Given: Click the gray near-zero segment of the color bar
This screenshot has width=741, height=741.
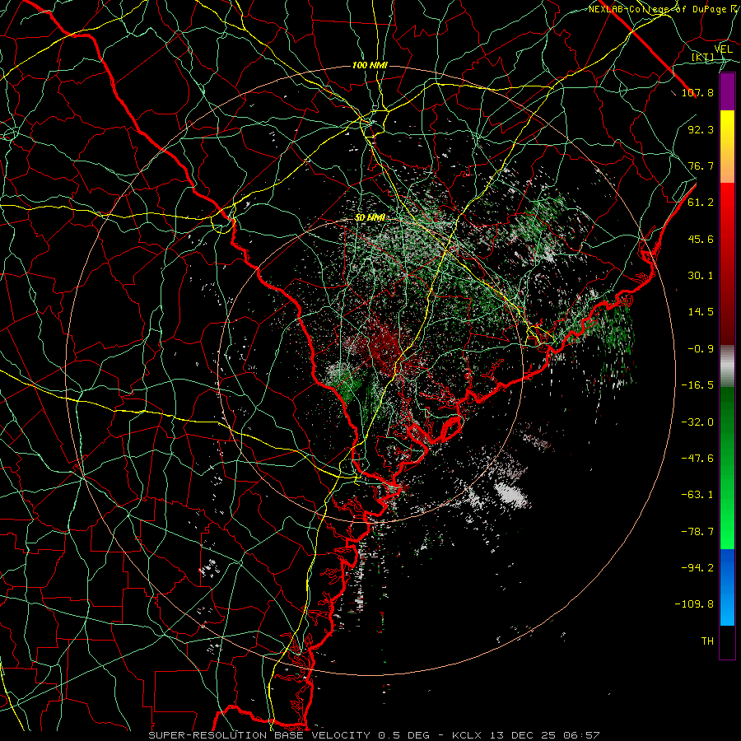Looking at the screenshot, I should point(727,366).
